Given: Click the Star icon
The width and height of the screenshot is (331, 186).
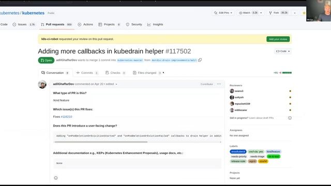Looking at the screenshot, I should (304, 13).
